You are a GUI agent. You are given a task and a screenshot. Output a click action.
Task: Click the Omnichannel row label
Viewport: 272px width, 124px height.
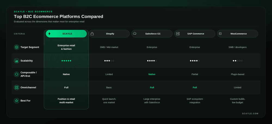[x=28, y=87]
